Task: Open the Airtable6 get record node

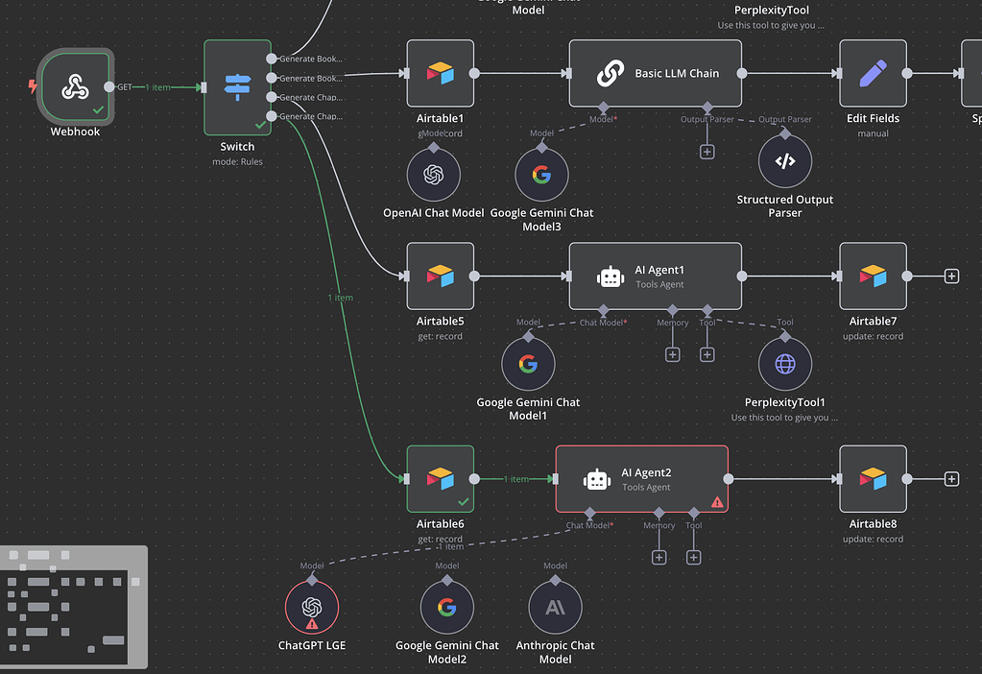Action: (440, 478)
